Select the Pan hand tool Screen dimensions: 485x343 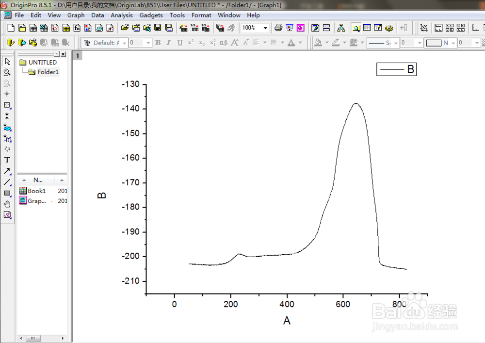[7, 204]
